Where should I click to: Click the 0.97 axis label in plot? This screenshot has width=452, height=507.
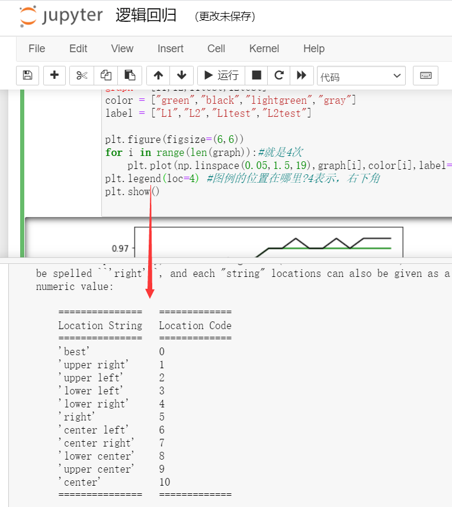tap(120, 248)
